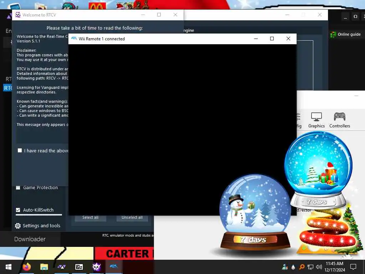Image resolution: width=365 pixels, height=274 pixels.
Task: Minimize the Welcome to RTCV window
Action: (143, 15)
